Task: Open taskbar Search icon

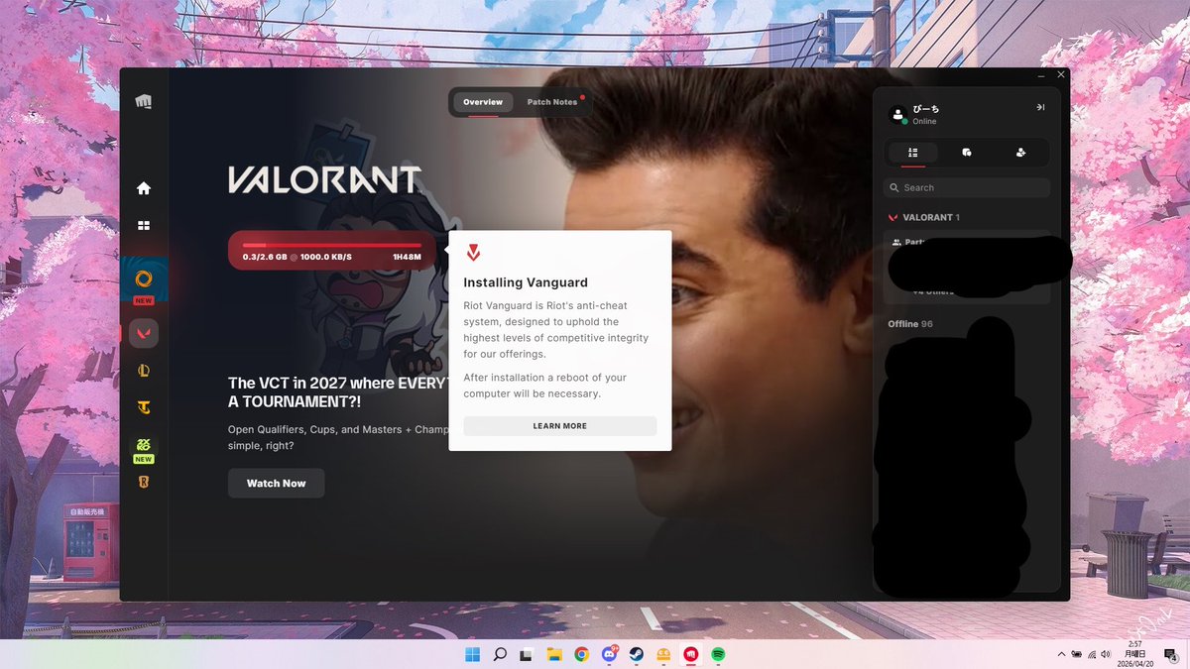Action: pyautogui.click(x=500, y=654)
